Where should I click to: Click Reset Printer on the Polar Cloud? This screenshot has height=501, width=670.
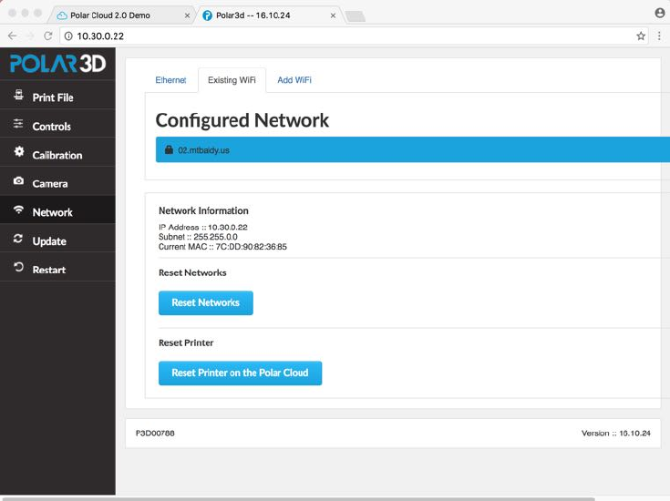pos(240,373)
